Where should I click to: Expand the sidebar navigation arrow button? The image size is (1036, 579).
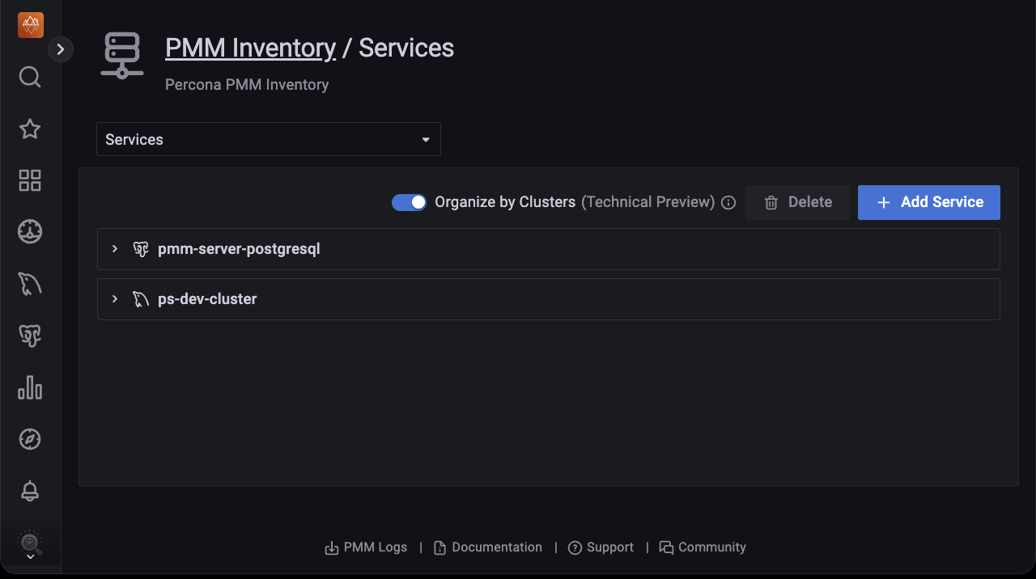coord(61,49)
